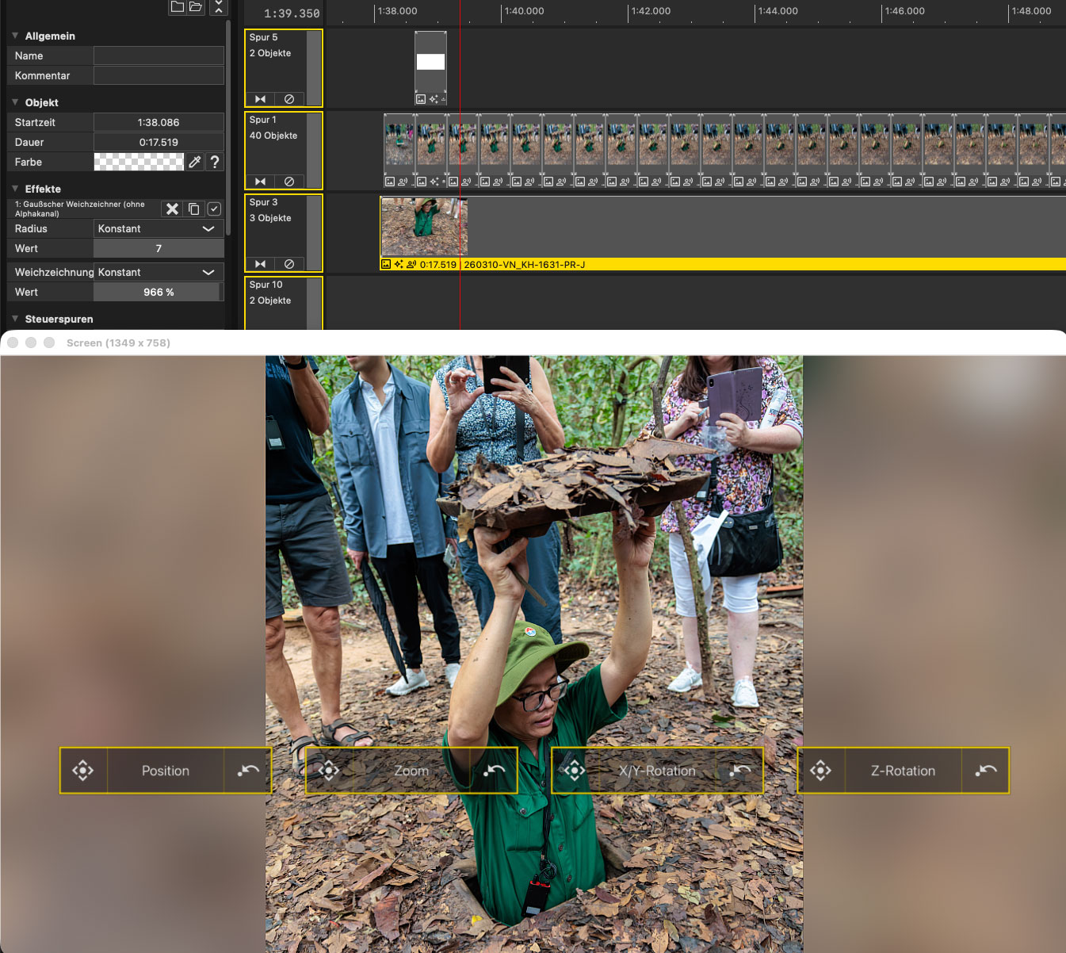Screen dimensions: 1066x953
Task: Select the first clip thumbnail on Spur 1
Action: [x=399, y=143]
